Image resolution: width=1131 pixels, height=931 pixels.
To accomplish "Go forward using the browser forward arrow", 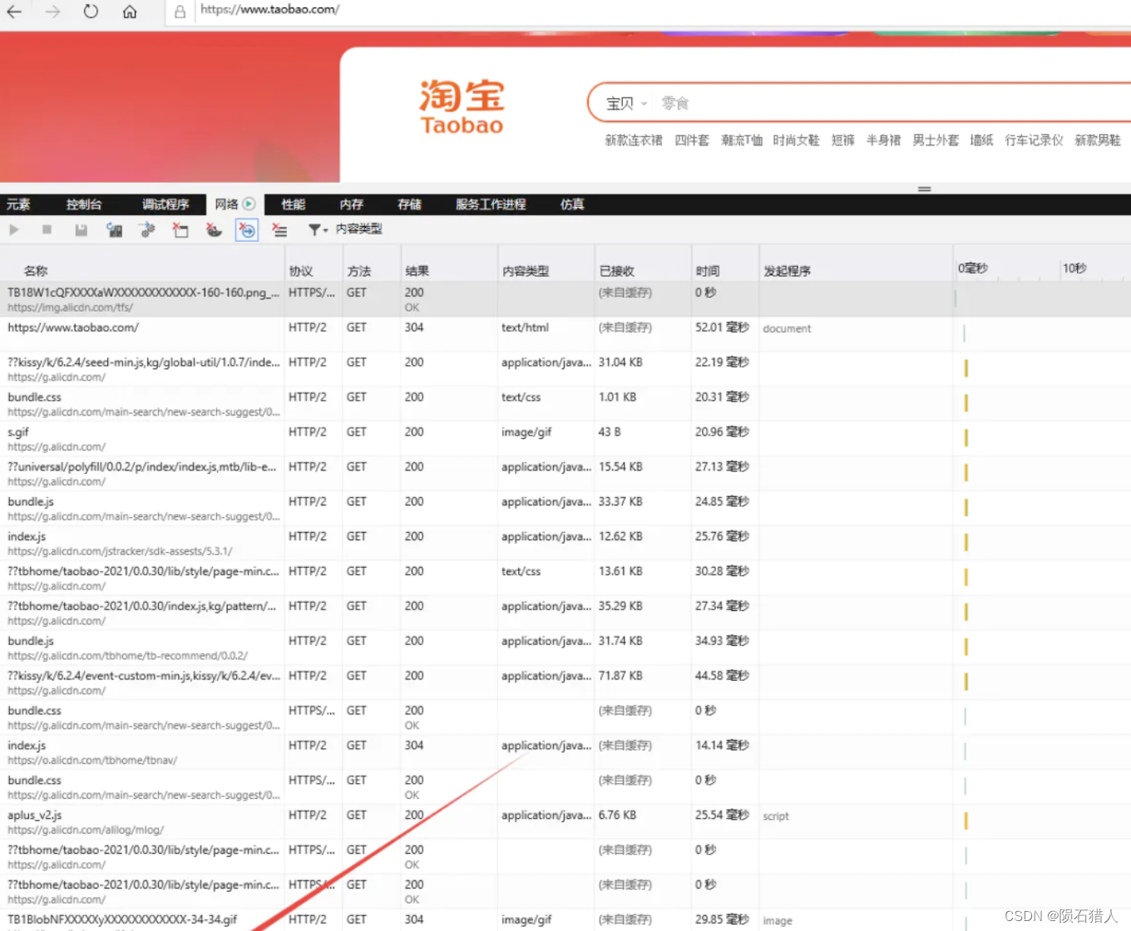I will coord(52,12).
